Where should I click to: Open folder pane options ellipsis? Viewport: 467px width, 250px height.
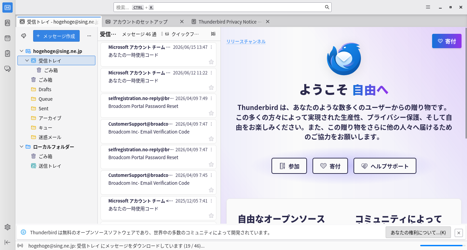[89, 36]
